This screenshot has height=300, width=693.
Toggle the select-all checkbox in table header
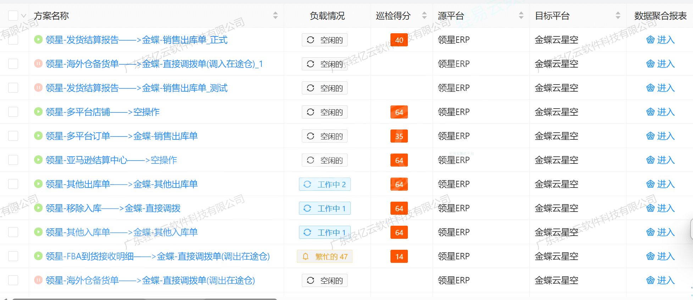13,16
